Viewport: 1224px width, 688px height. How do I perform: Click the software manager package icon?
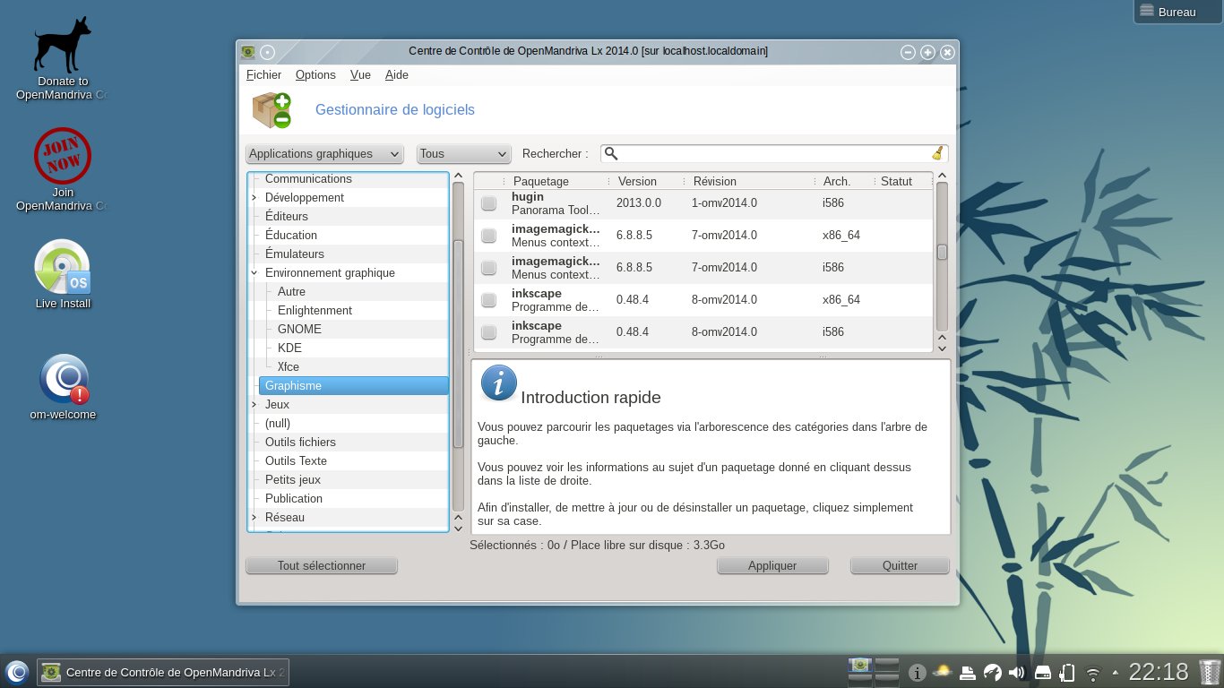point(272,110)
